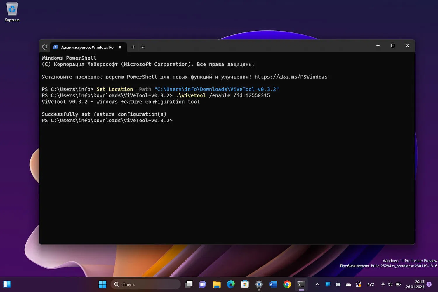The width and height of the screenshot is (438, 292).
Task: Click the speaker volume tray icon
Action: coord(390,284)
